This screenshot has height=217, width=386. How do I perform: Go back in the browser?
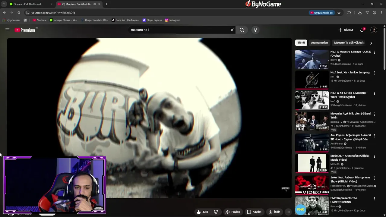(4, 13)
